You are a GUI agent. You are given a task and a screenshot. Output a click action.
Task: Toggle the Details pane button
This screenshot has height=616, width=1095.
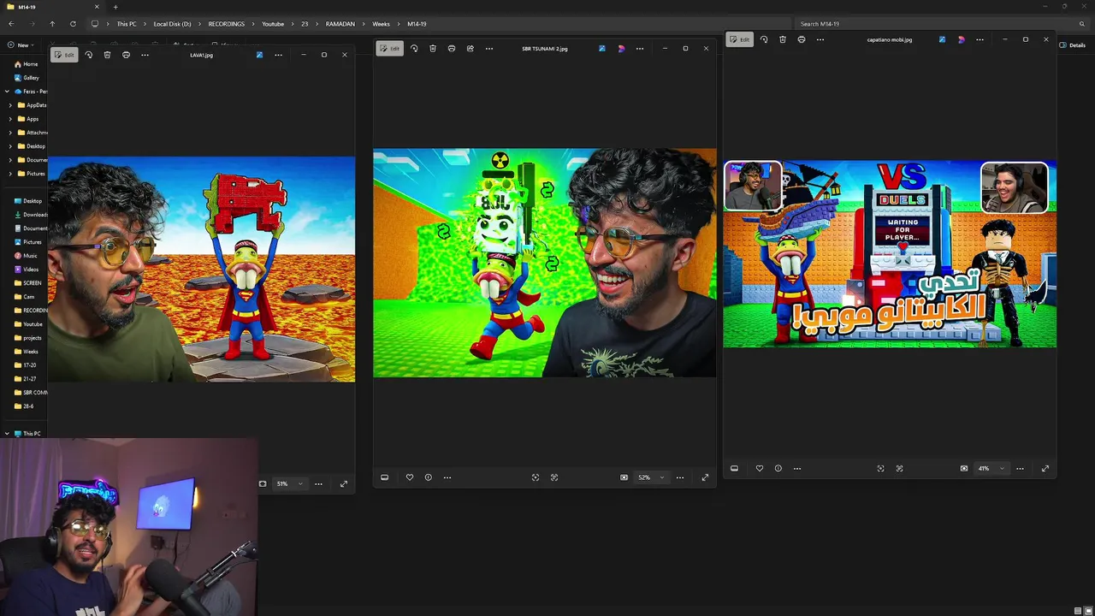[1072, 44]
